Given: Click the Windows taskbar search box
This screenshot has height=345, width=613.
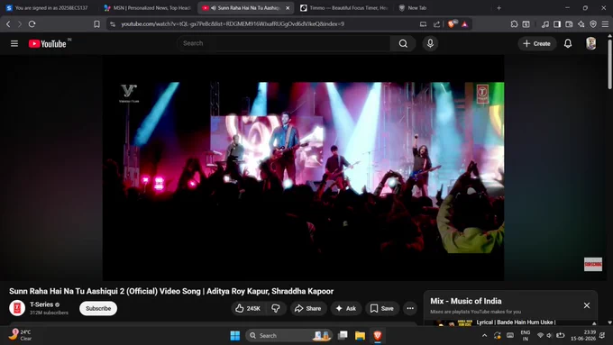Looking at the screenshot, I should pos(288,336).
